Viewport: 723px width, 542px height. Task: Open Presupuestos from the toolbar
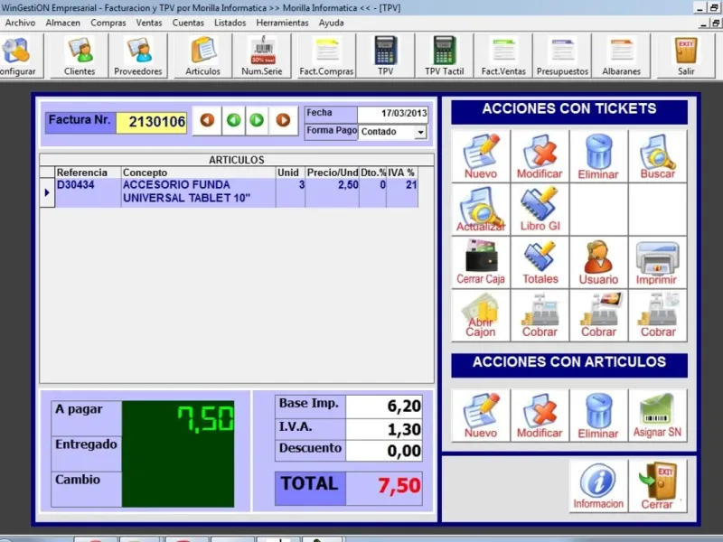pos(562,56)
